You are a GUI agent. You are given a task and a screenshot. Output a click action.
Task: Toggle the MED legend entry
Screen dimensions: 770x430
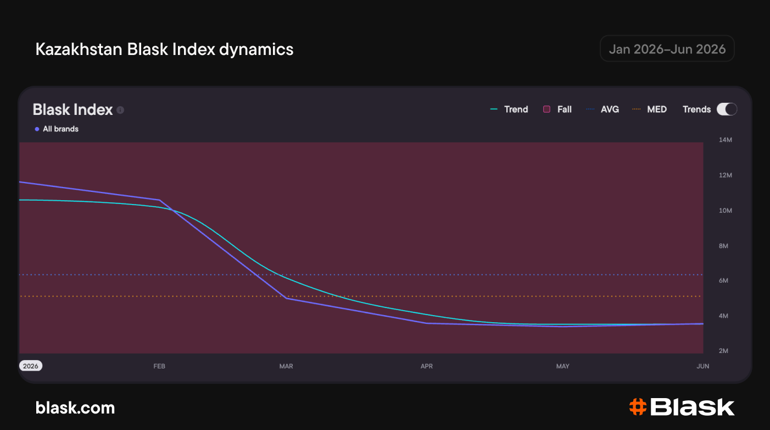(x=650, y=109)
